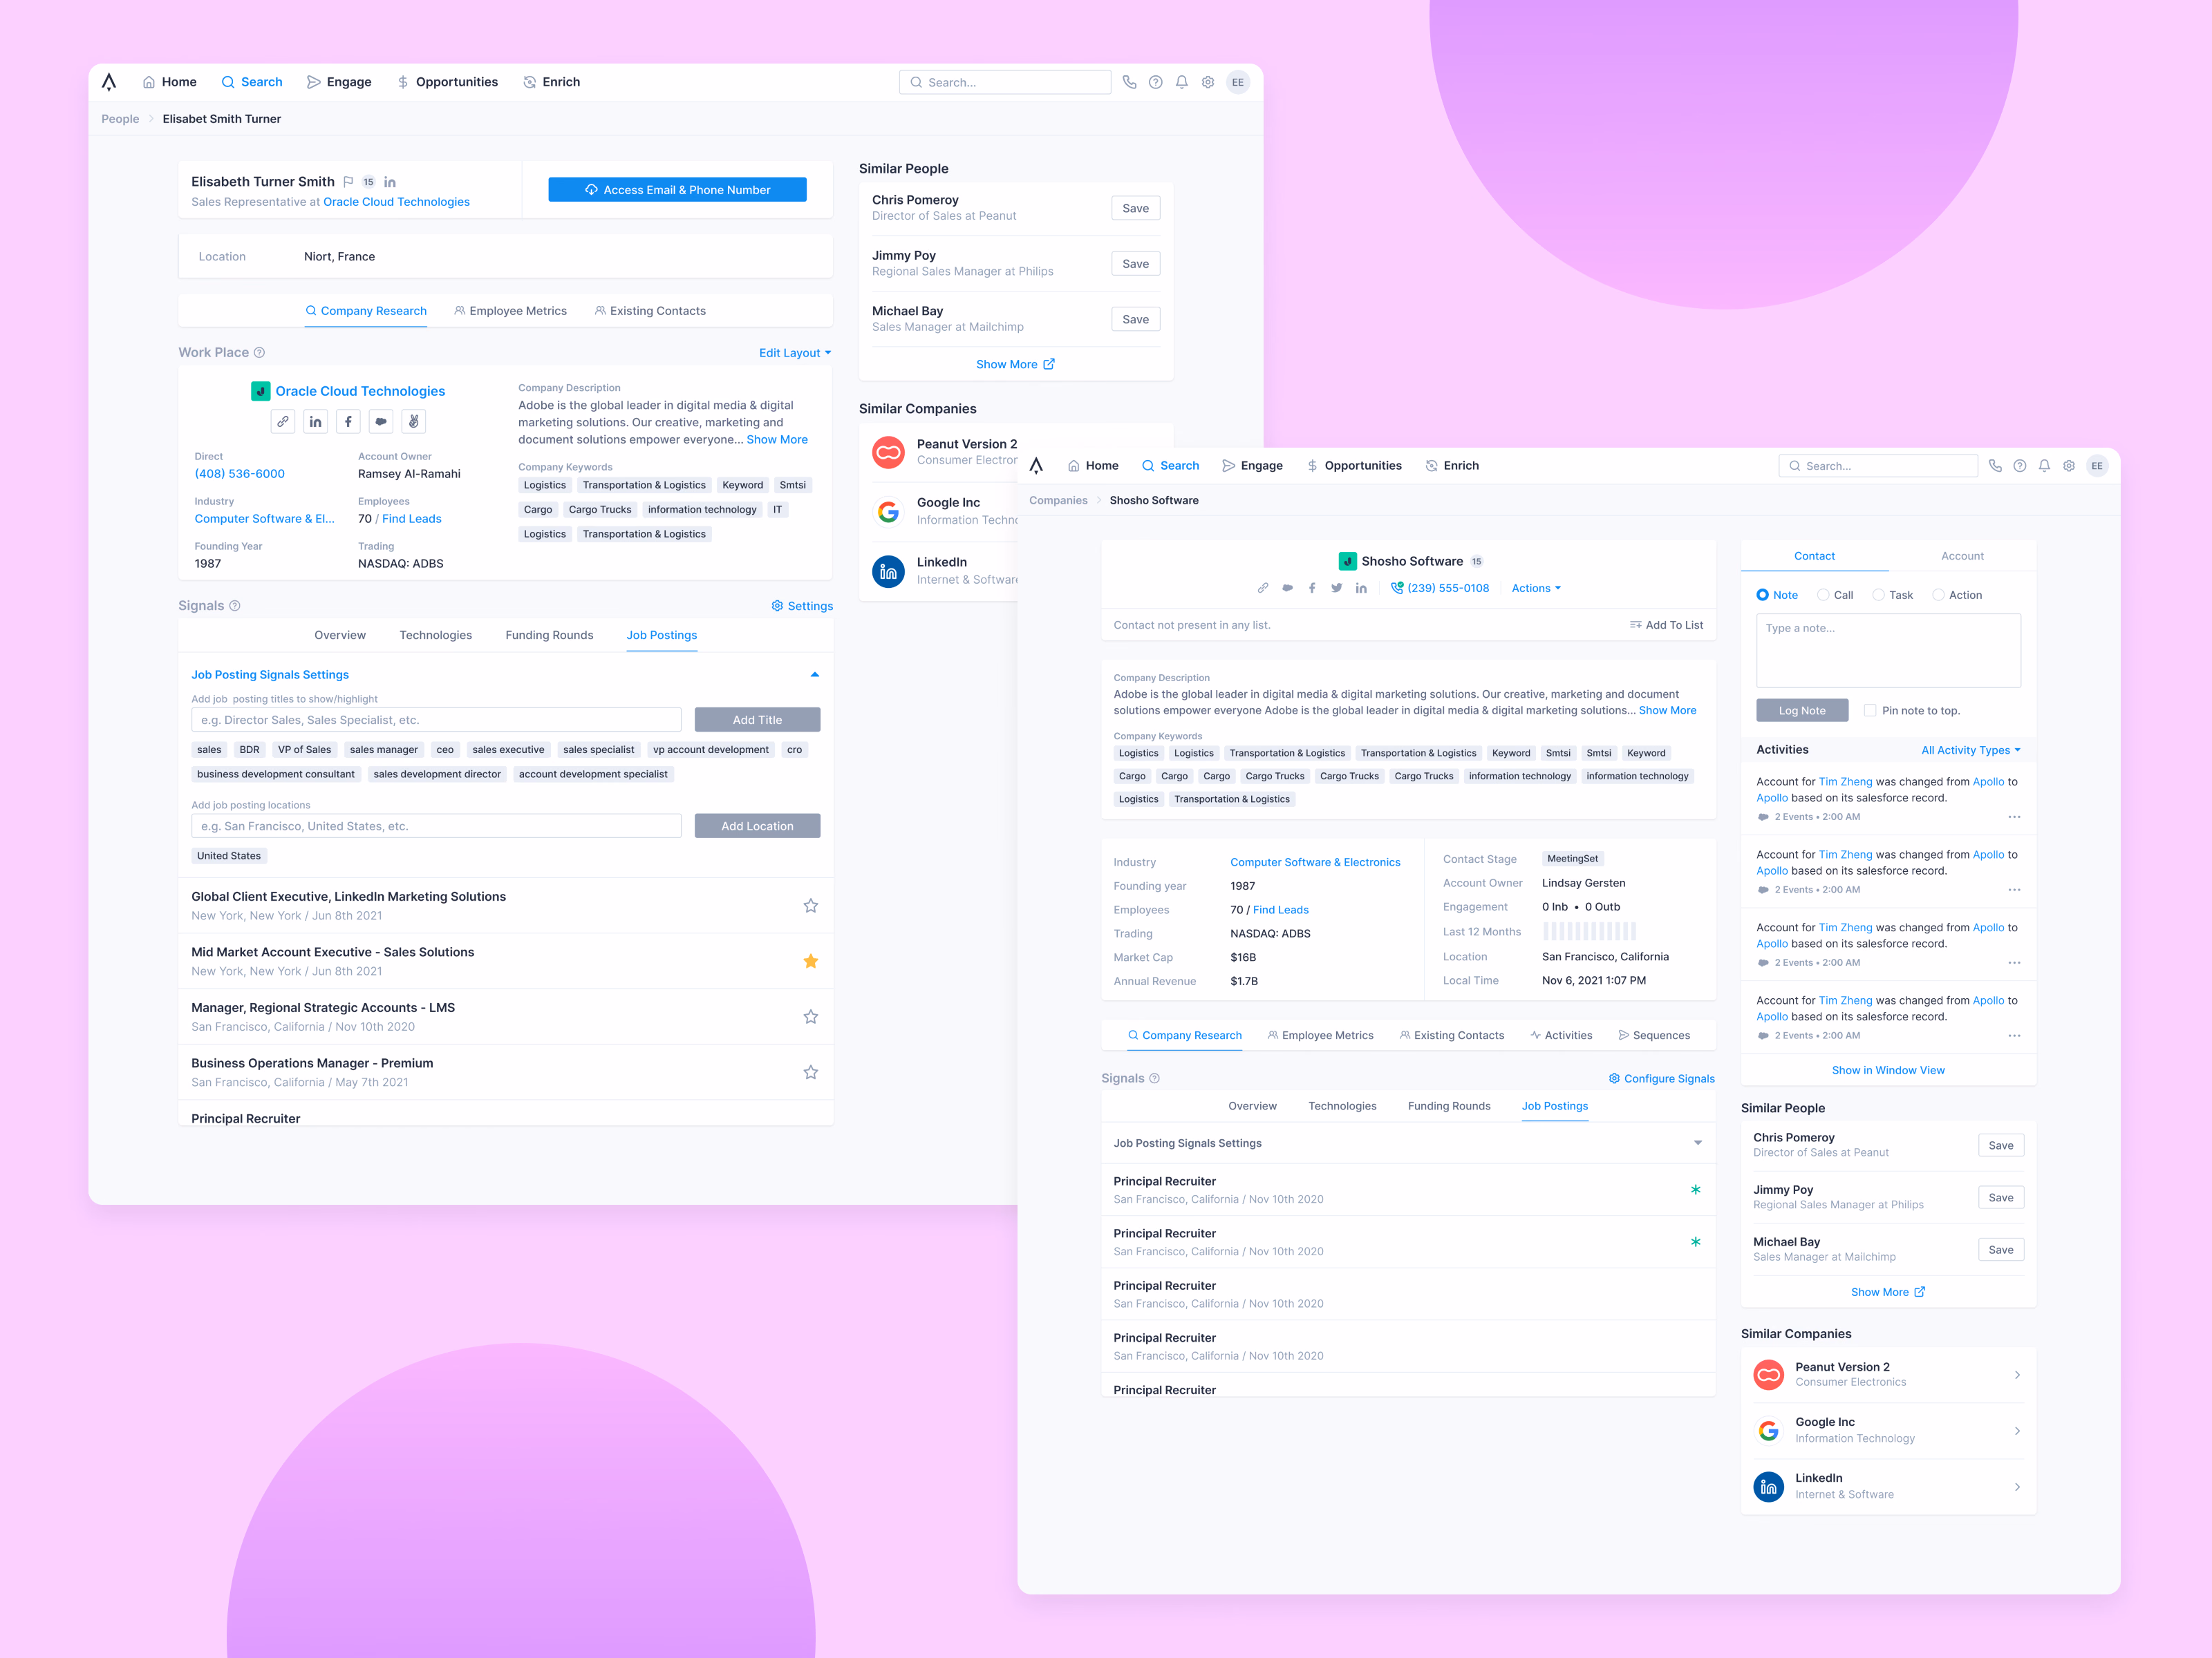This screenshot has width=2212, height=1658.
Task: Open the Account tab in the front window
Action: click(1962, 555)
